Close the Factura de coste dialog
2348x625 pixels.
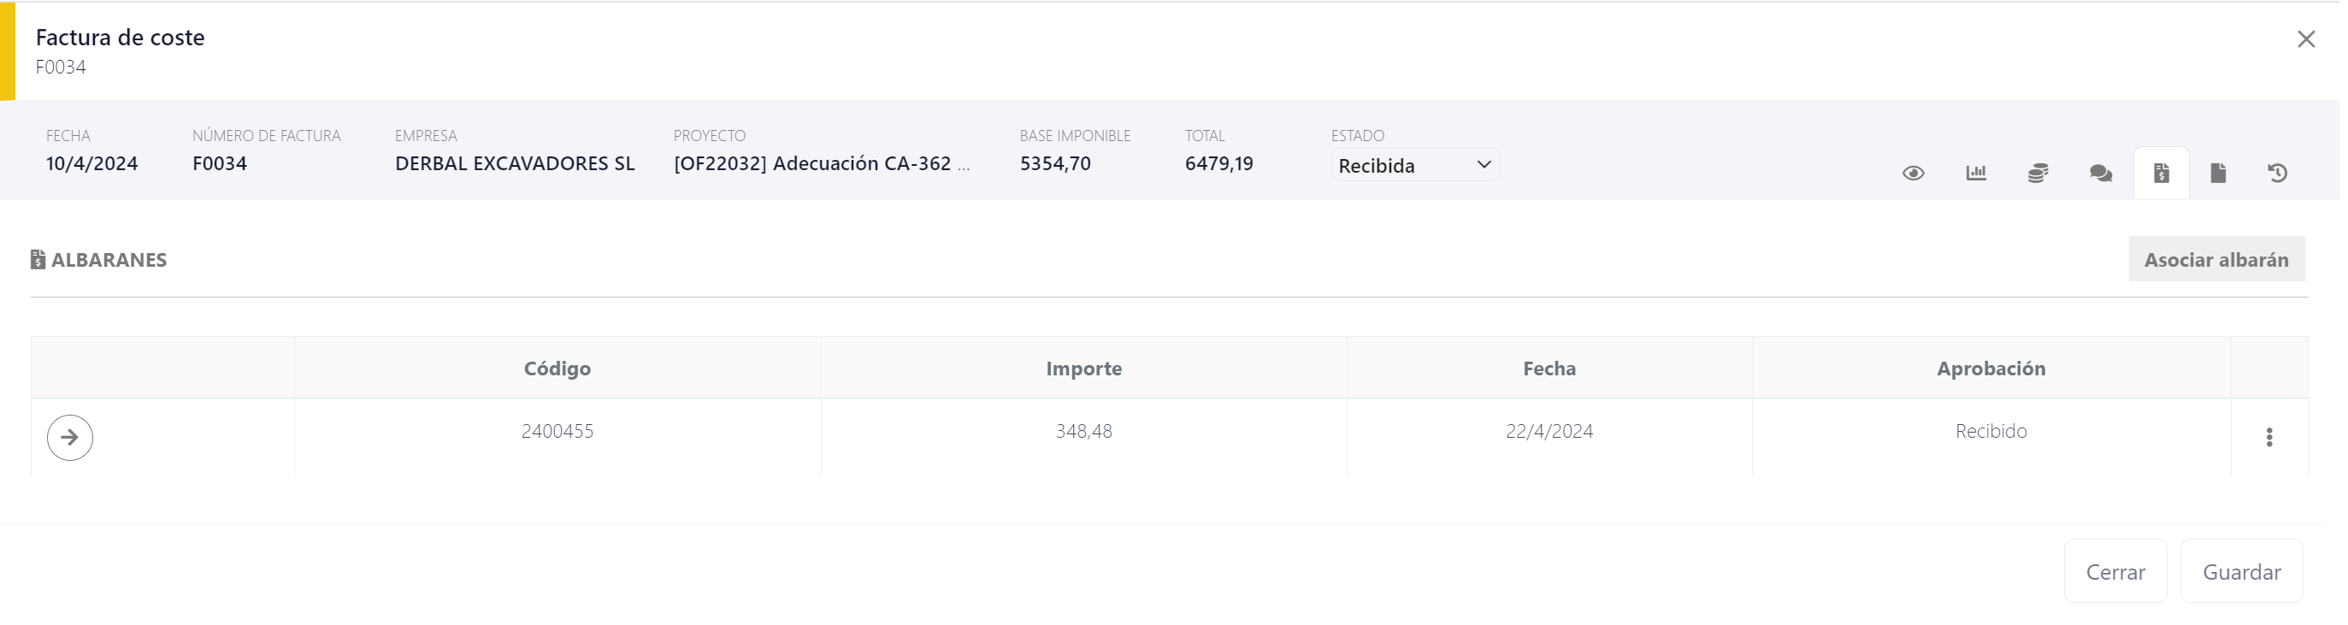coord(2306,39)
